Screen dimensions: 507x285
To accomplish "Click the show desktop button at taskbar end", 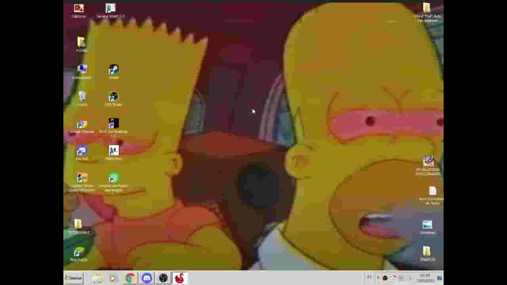I will 440,278.
